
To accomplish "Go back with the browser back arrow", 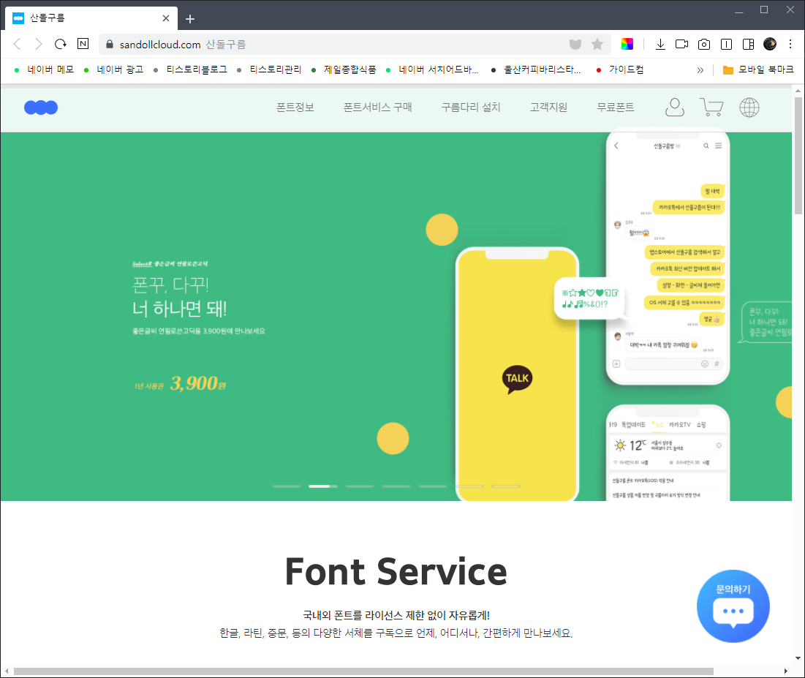I will [x=17, y=44].
